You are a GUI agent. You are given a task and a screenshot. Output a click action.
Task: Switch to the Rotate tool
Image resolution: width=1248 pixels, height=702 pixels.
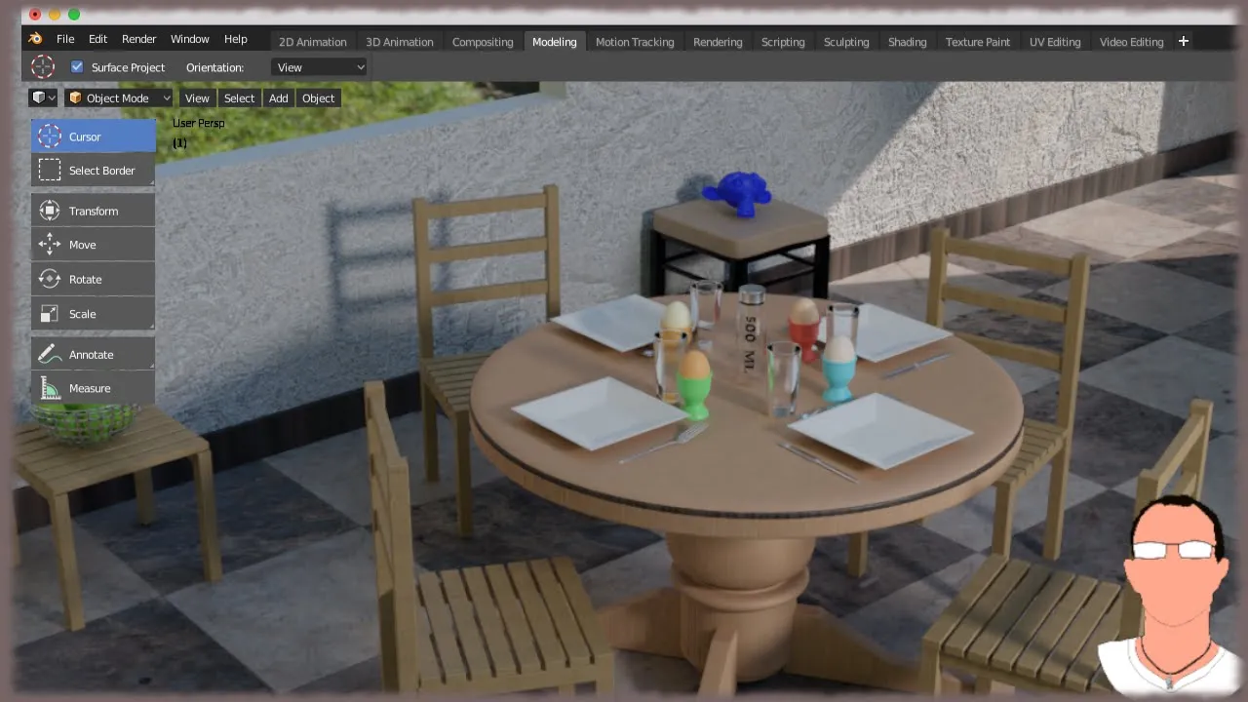pyautogui.click(x=93, y=279)
